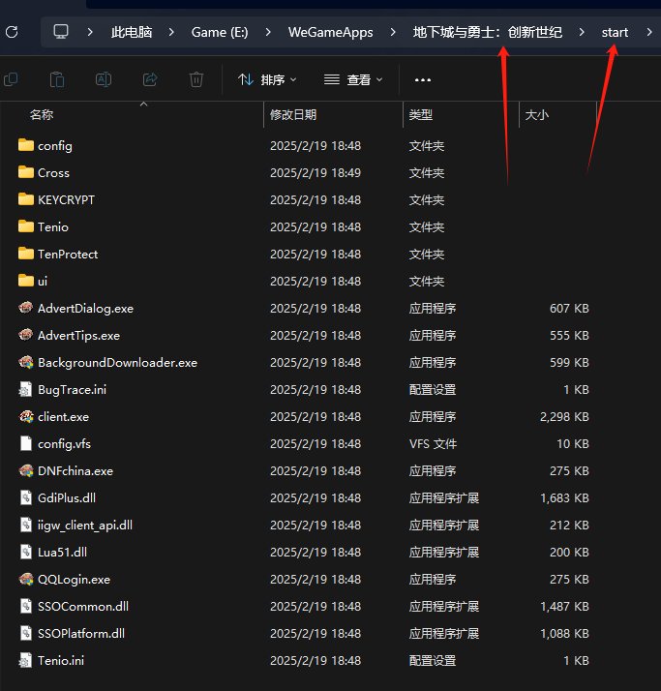The width and height of the screenshot is (661, 691).
Task: Click the 1,487 KB size value
Action: pos(564,607)
